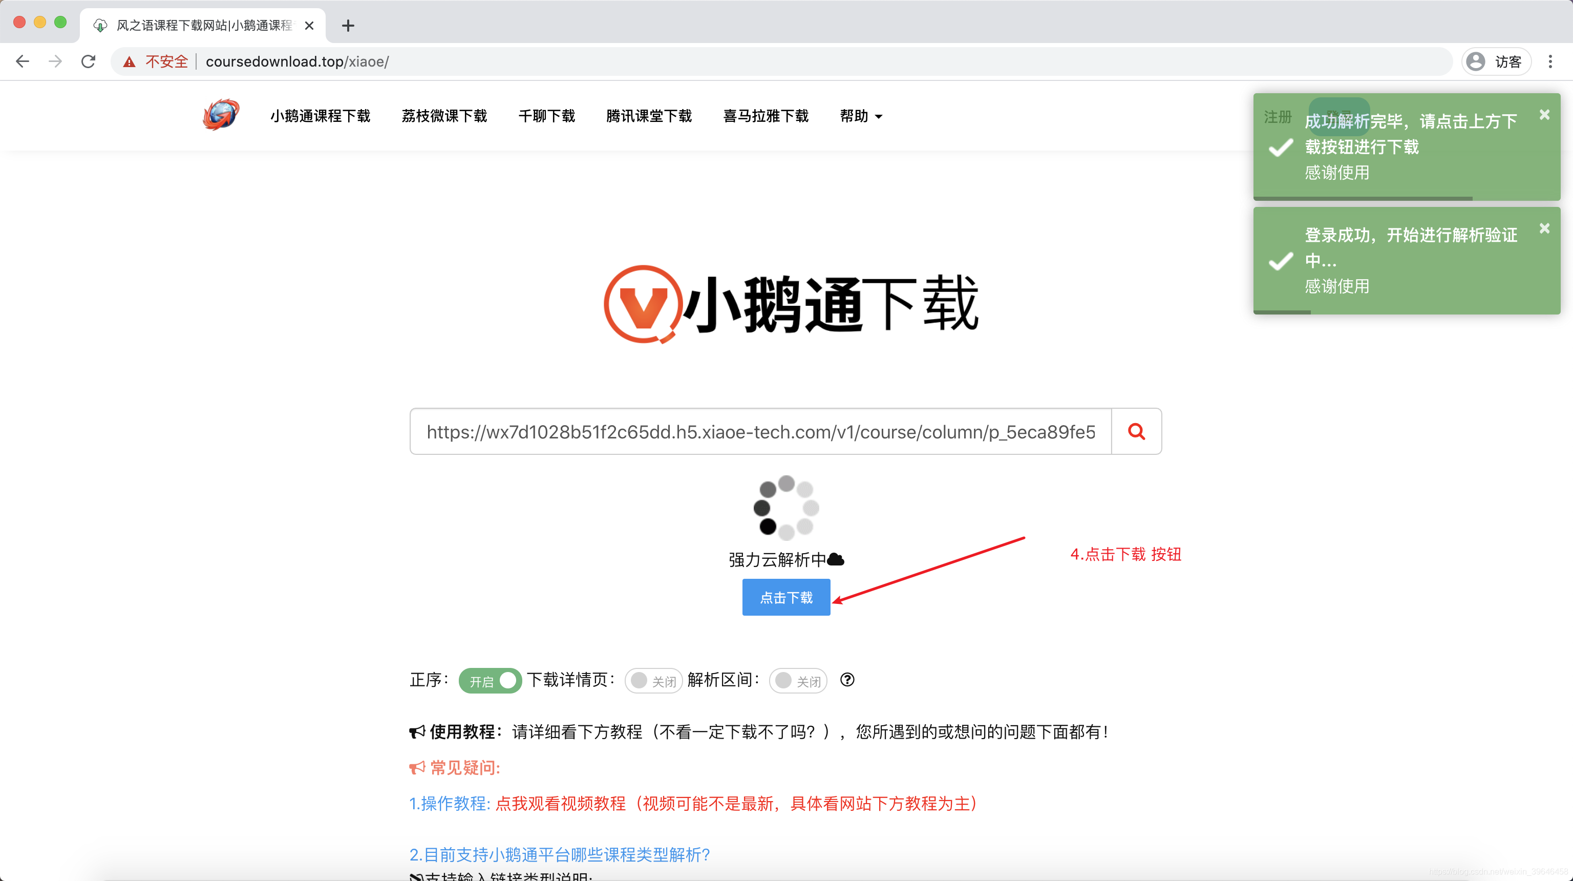Click 2.目前支持小鹅通平台哪些课程类型解析 link
The height and width of the screenshot is (881, 1573).
[x=559, y=855]
